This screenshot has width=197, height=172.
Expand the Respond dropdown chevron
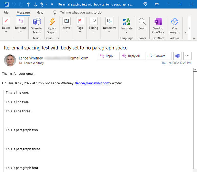21,32
